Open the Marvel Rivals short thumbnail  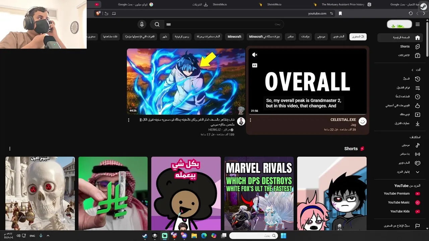pos(259,193)
